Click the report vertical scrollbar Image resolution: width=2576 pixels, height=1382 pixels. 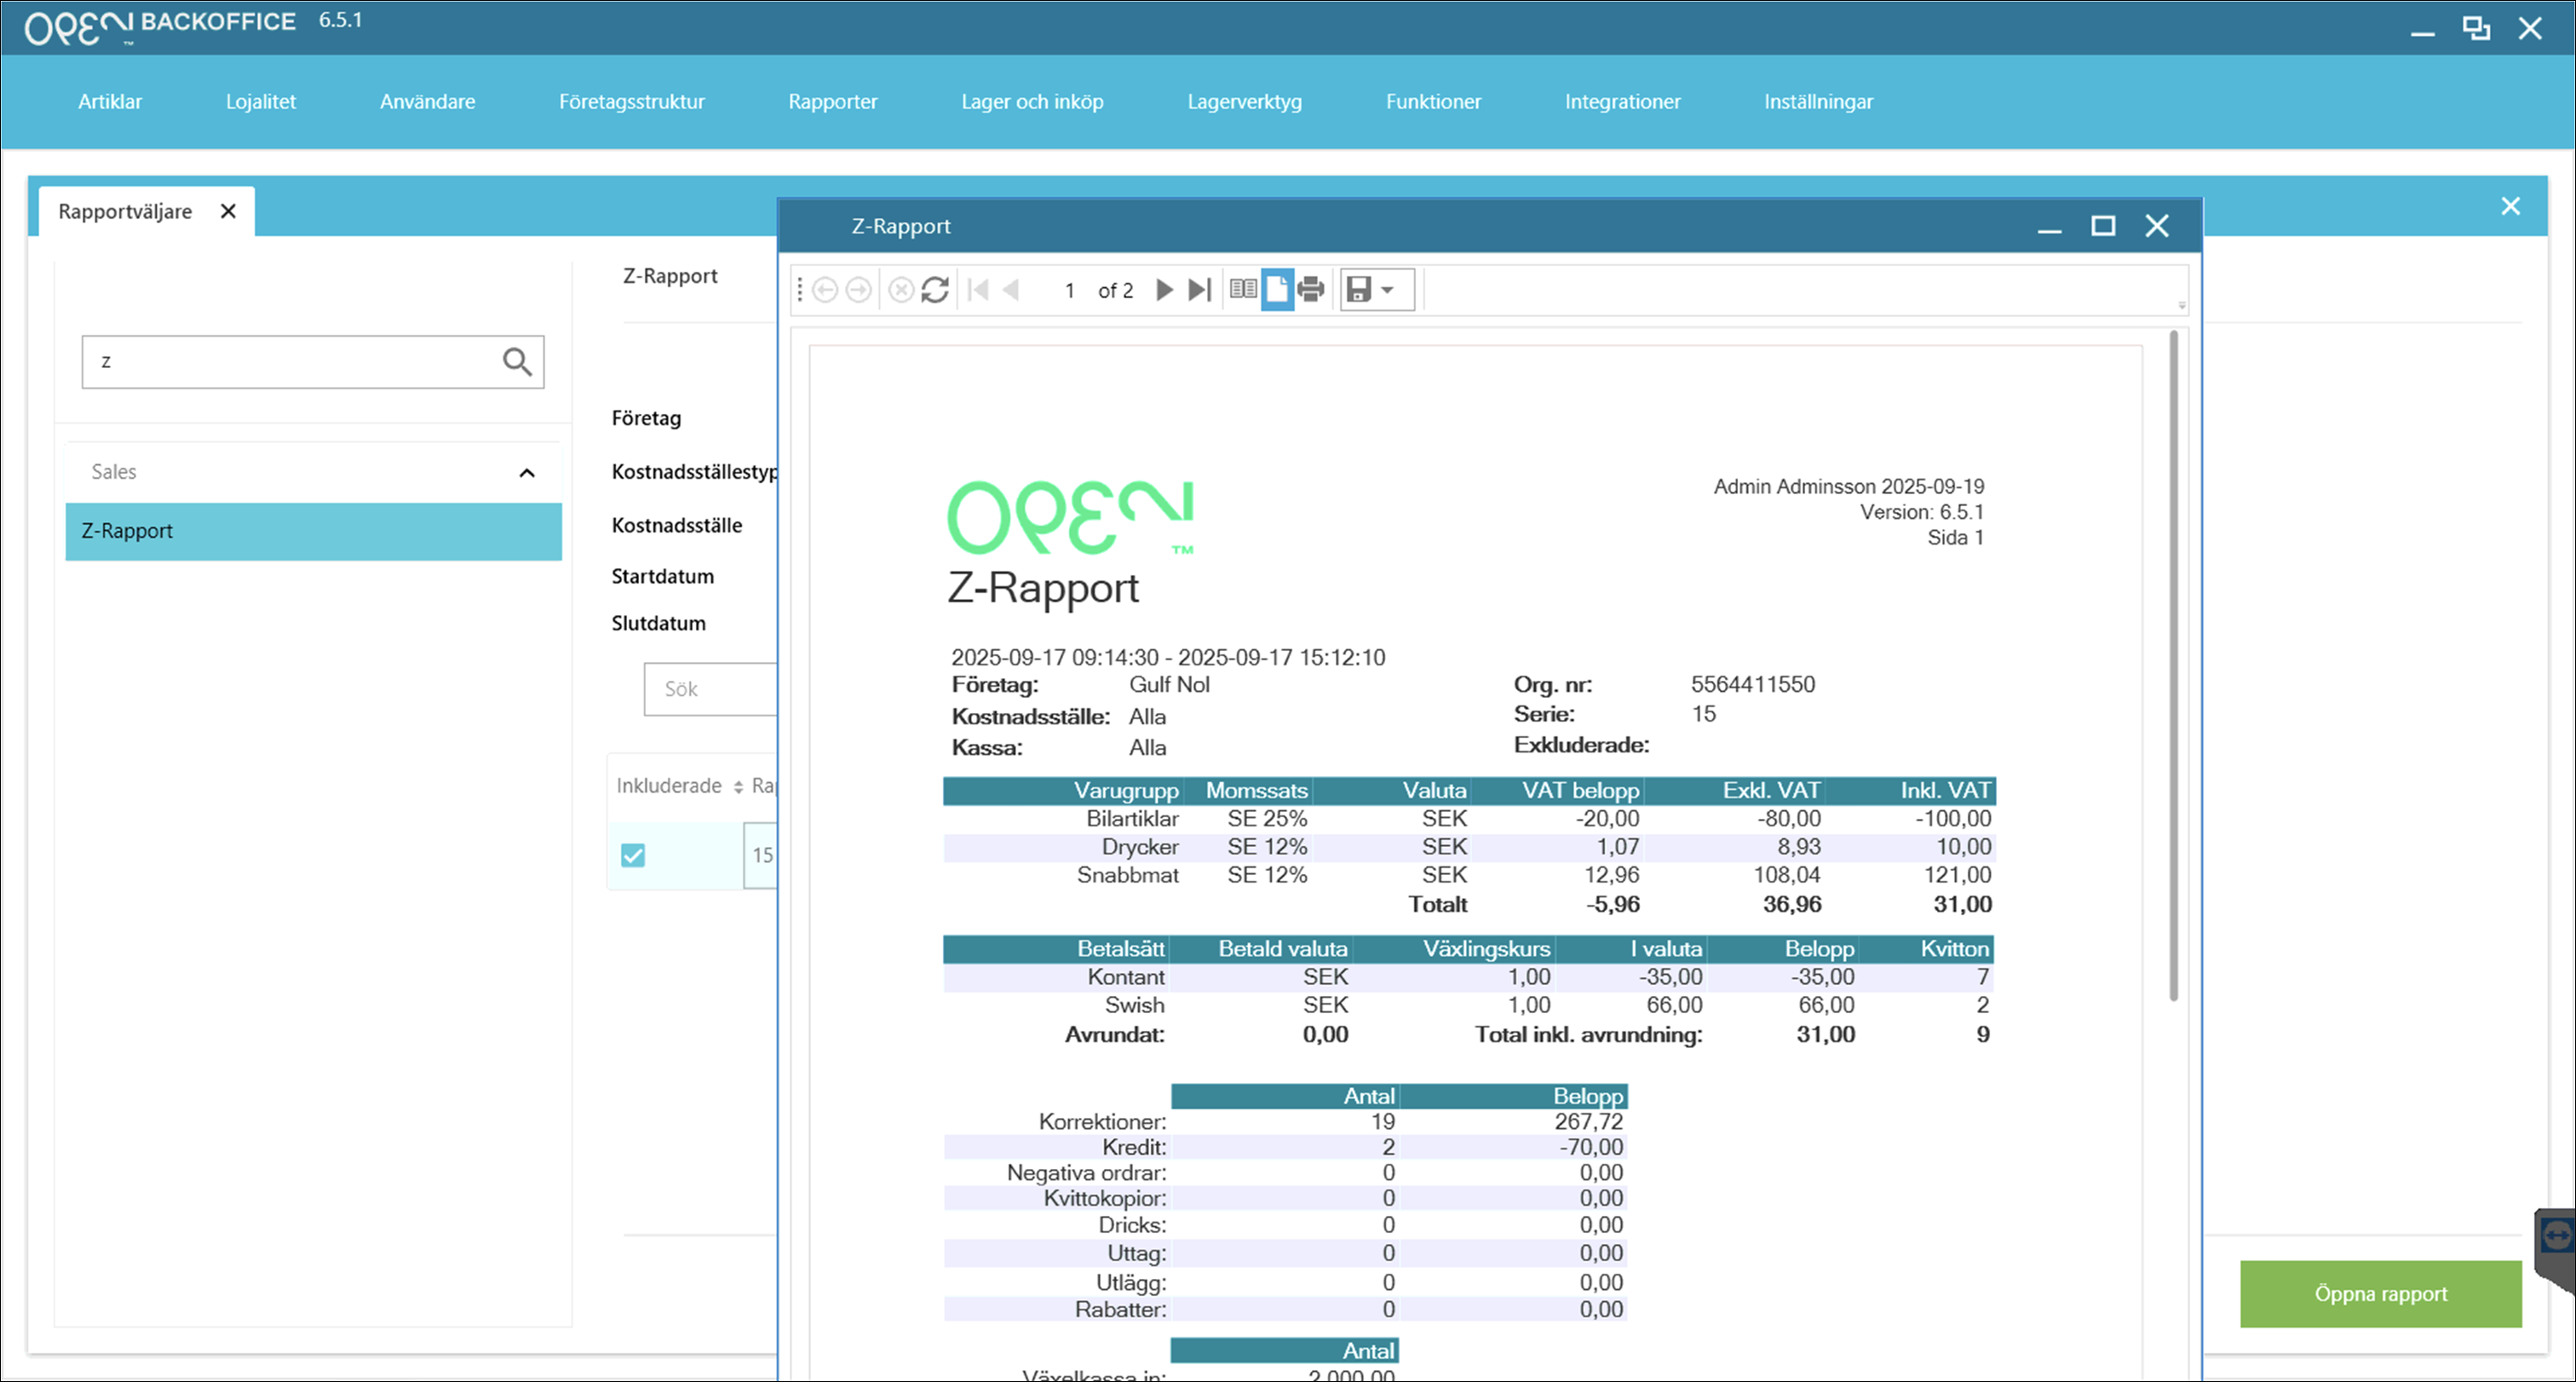tap(2173, 665)
